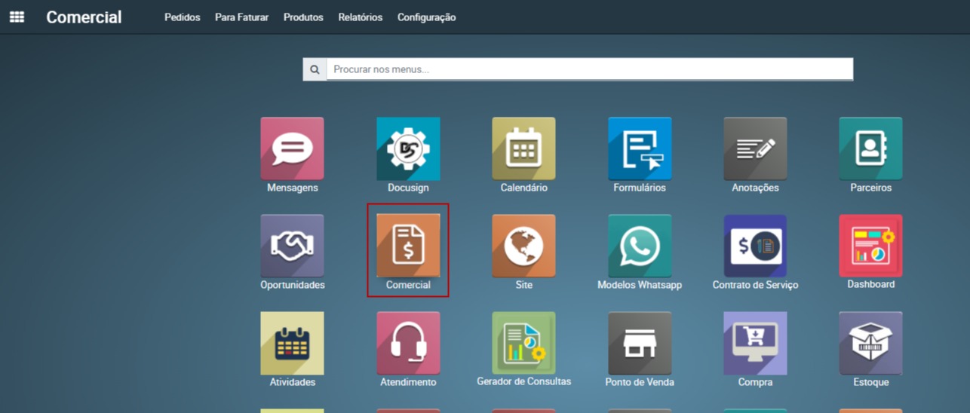Screen dimensions: 970x413
Task: Open the Formulários app icon
Action: pos(640,149)
